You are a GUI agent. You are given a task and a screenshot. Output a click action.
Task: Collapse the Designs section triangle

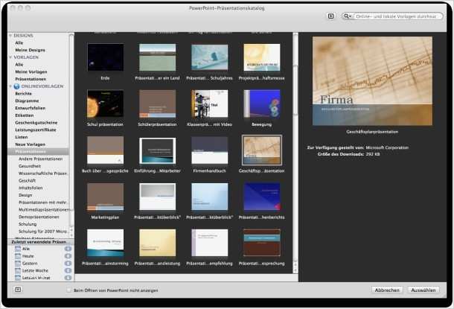coord(10,36)
